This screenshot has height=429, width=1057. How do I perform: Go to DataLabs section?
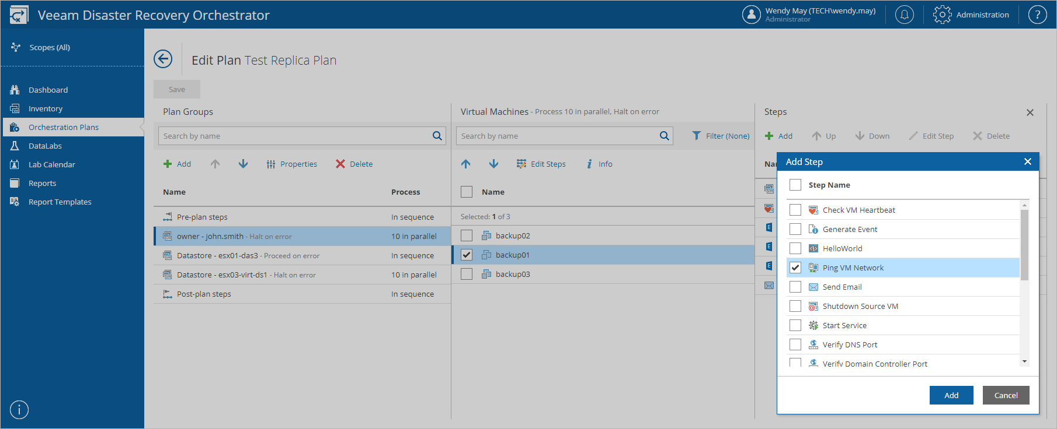45,146
